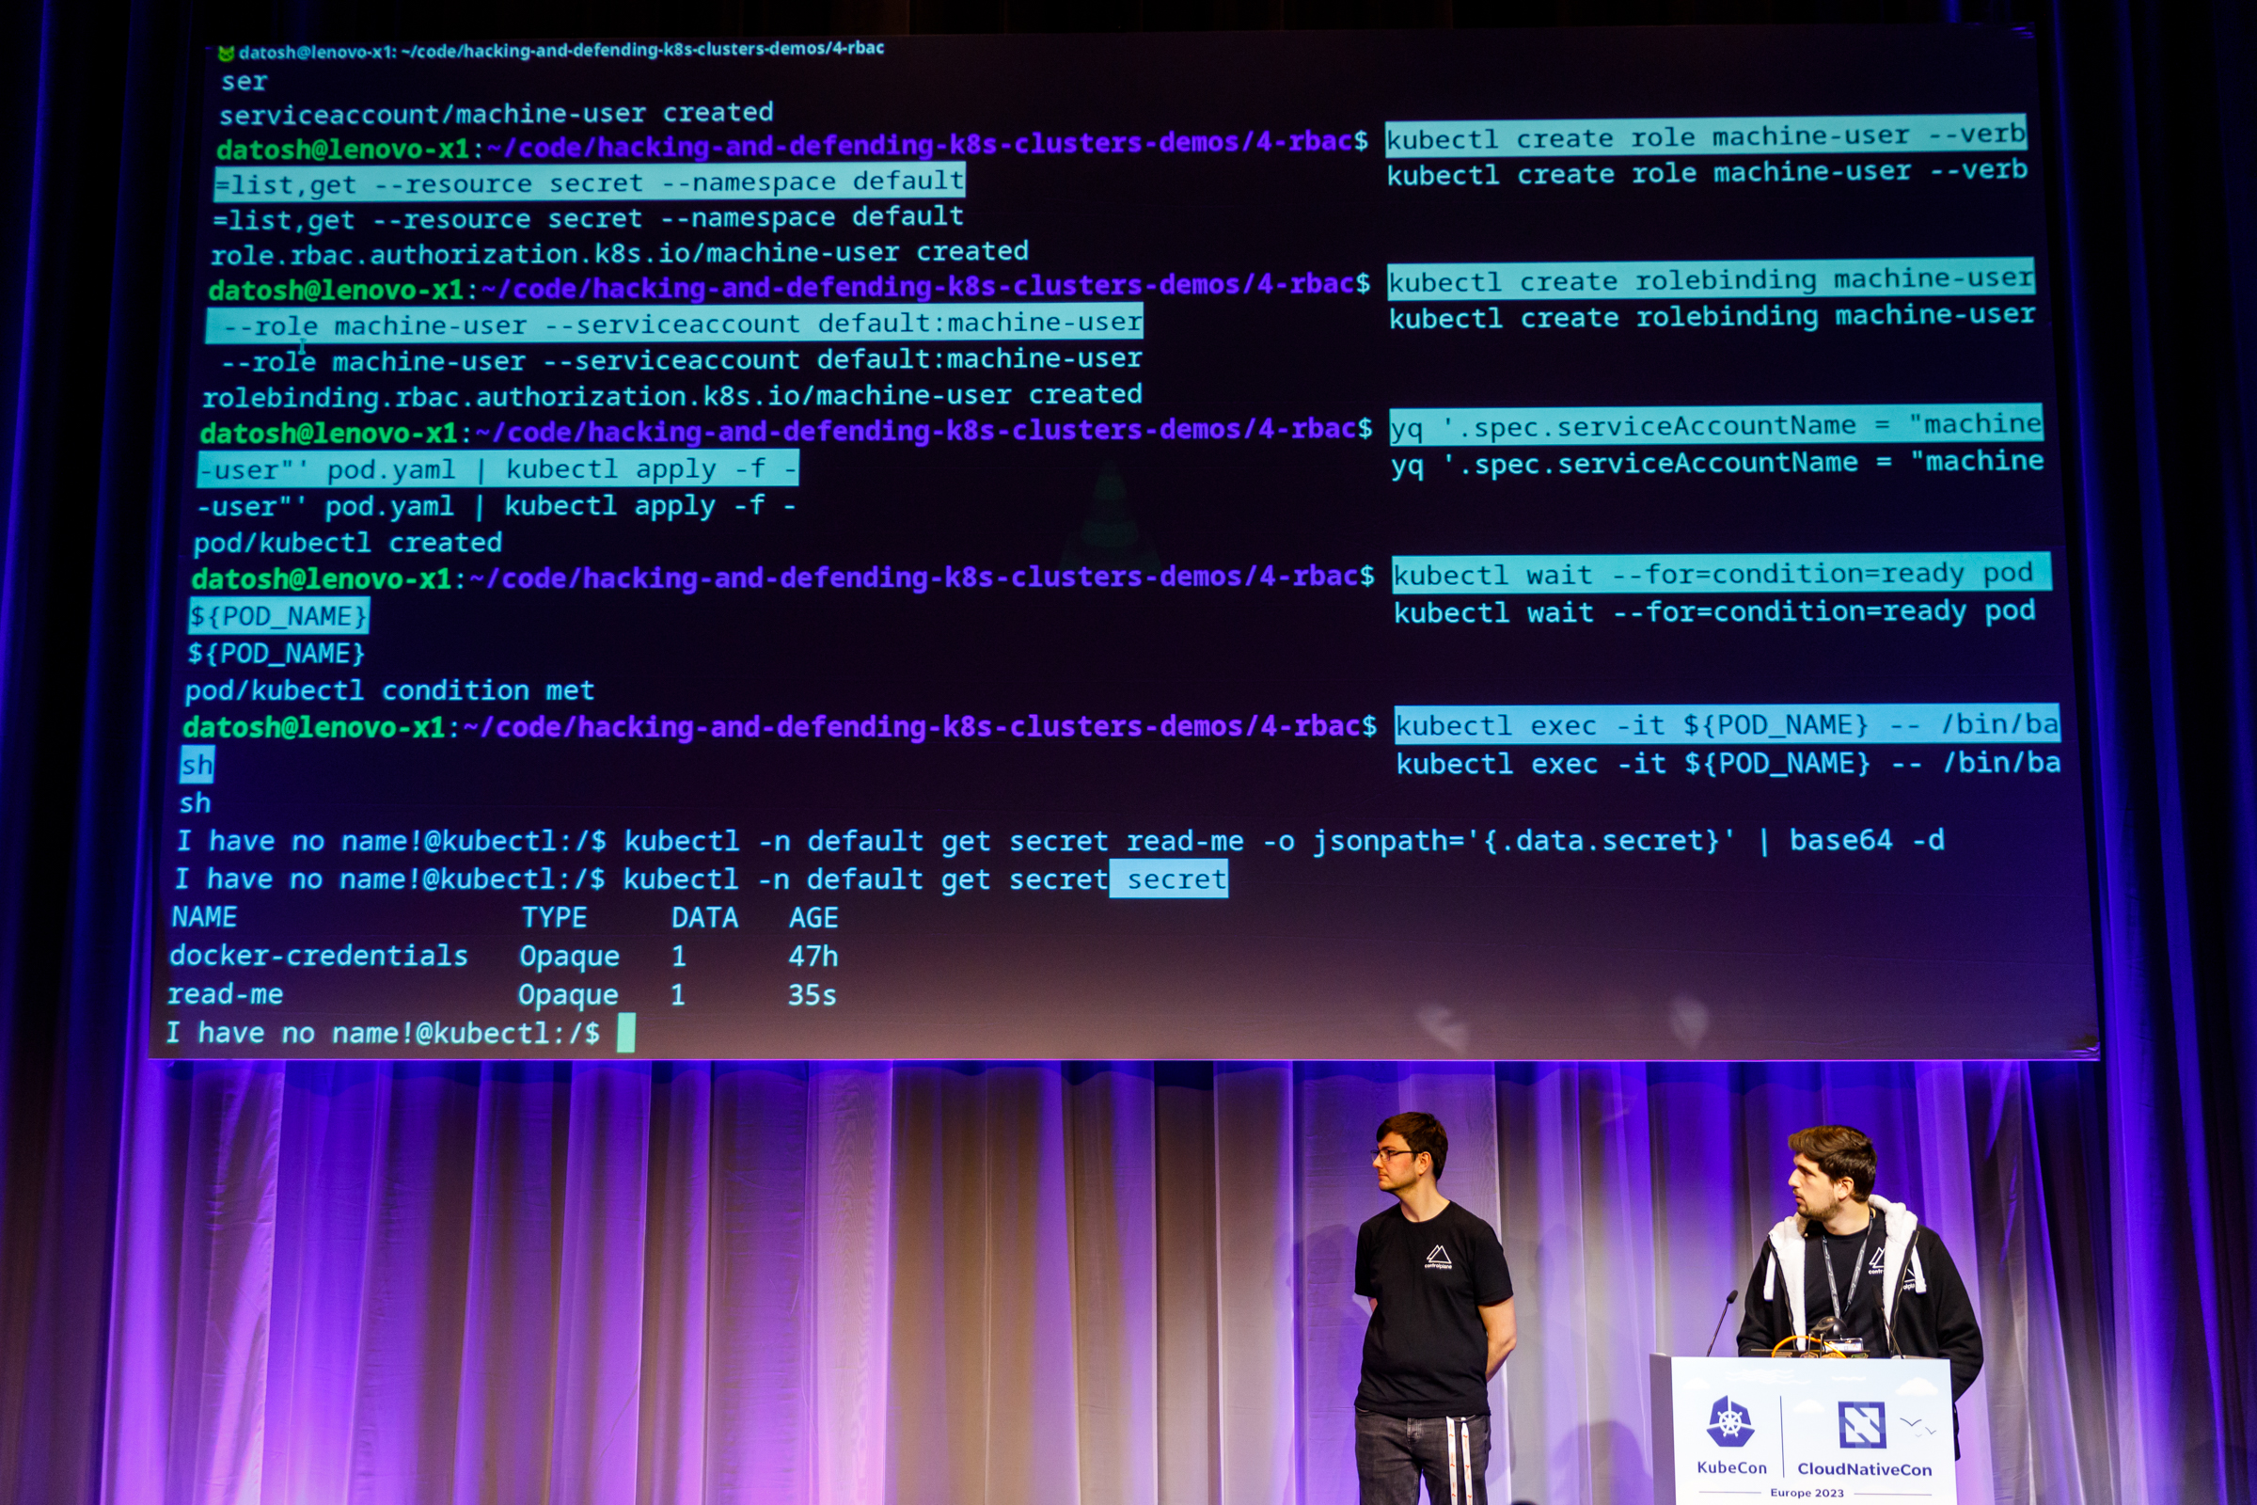
Task: Click highlighted 'kubectl exec -it ${POD_NAME}' command
Action: point(1727,723)
